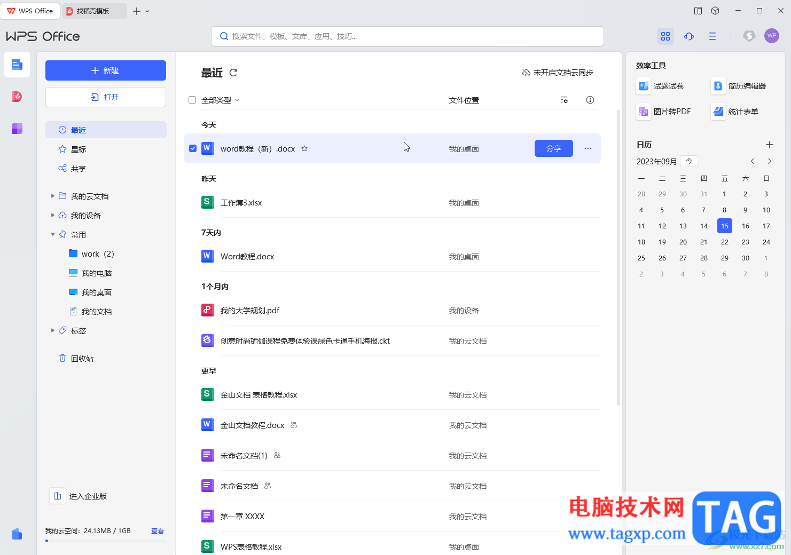Viewport: 791px width, 555px height.
Task: Select calendar date 15
Action: (x=725, y=226)
